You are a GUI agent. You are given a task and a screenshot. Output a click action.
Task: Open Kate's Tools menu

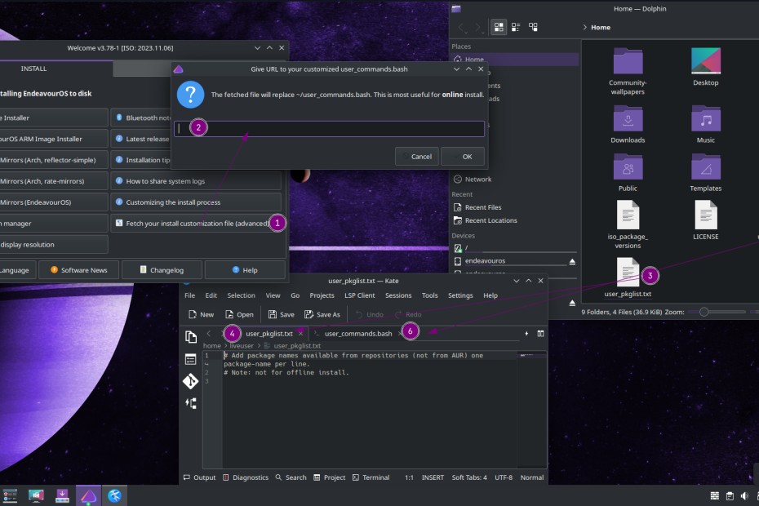[429, 295]
